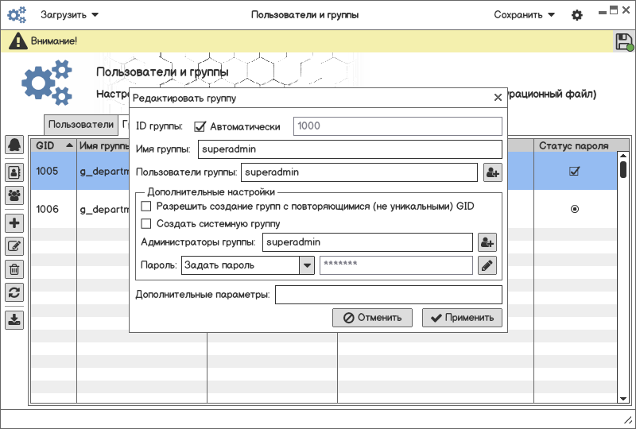Click the masked password input field
This screenshot has width=636, height=429.
click(396, 265)
